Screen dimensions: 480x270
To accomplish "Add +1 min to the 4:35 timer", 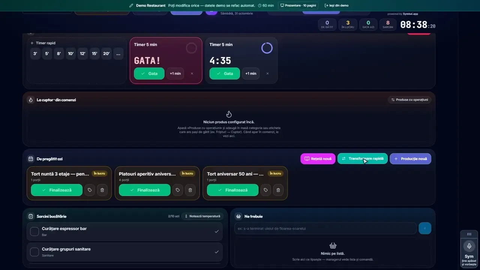I will (x=250, y=73).
